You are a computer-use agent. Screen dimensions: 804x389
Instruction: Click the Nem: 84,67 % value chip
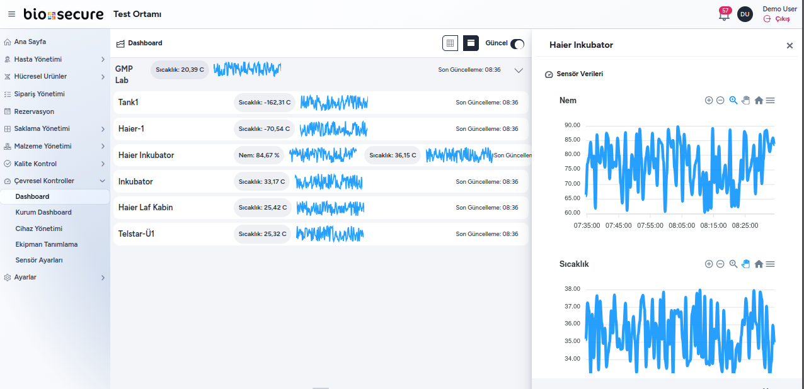click(259, 155)
